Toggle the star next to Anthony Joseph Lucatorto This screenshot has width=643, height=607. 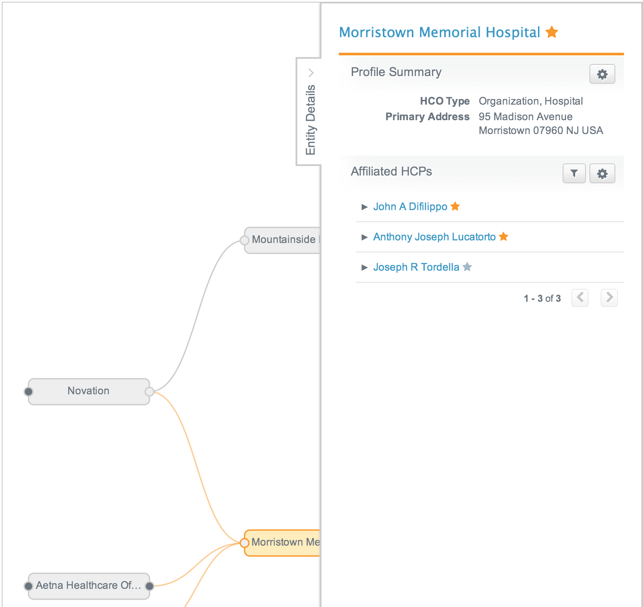pyautogui.click(x=503, y=236)
